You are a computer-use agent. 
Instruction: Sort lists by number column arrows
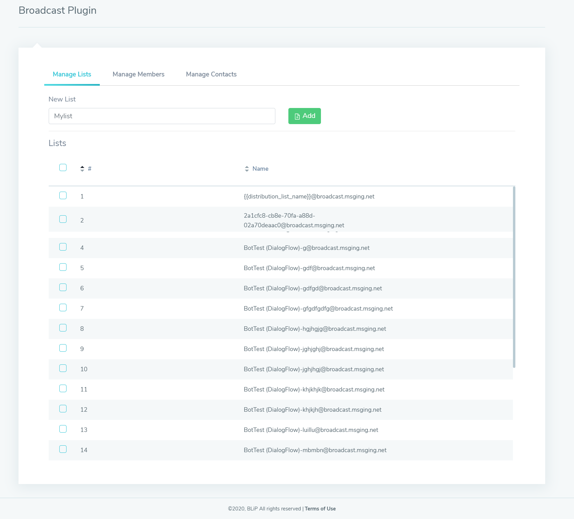click(x=82, y=169)
